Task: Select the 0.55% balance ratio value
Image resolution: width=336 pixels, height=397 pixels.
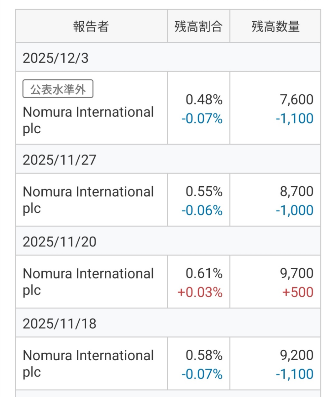Action: tap(204, 192)
